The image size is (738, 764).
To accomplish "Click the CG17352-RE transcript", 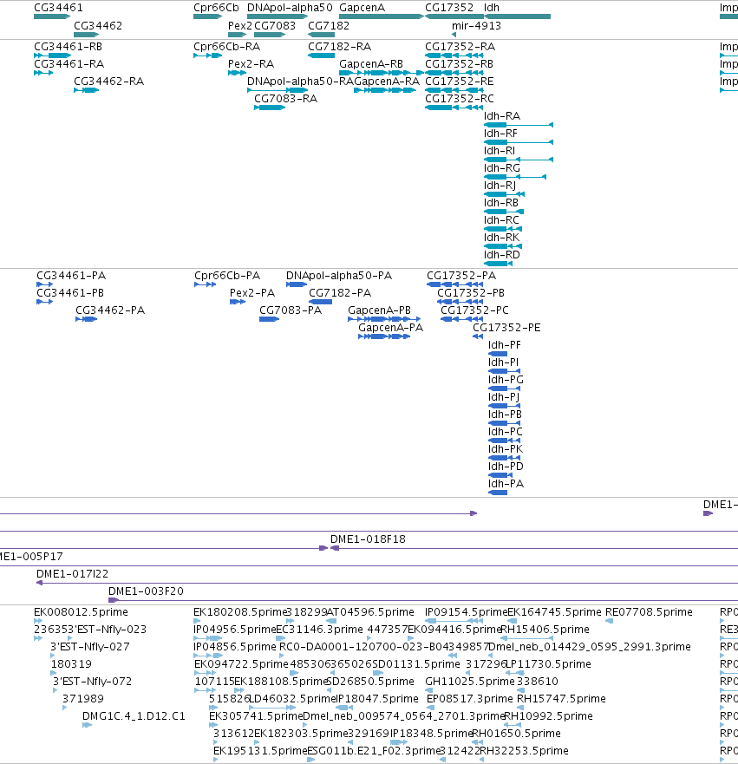I will click(x=454, y=90).
